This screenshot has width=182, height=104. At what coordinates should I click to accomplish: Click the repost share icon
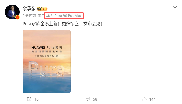[29, 99]
